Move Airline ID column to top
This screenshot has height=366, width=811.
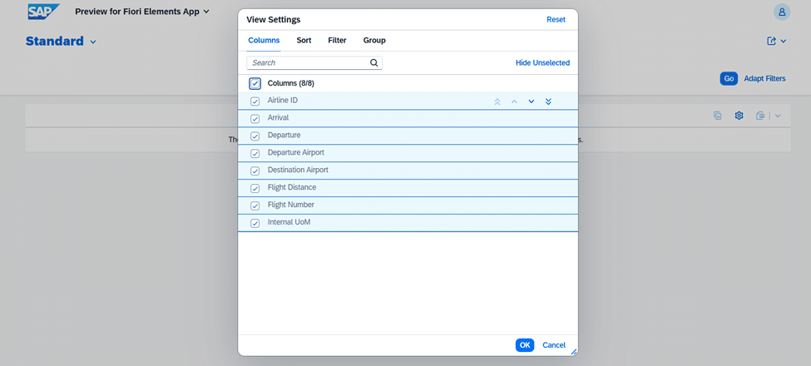497,101
